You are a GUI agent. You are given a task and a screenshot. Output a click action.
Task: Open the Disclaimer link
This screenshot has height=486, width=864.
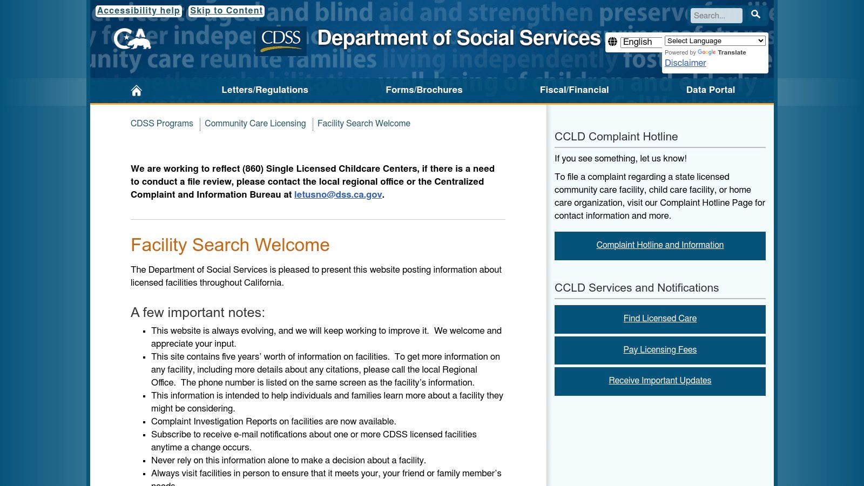(685, 63)
